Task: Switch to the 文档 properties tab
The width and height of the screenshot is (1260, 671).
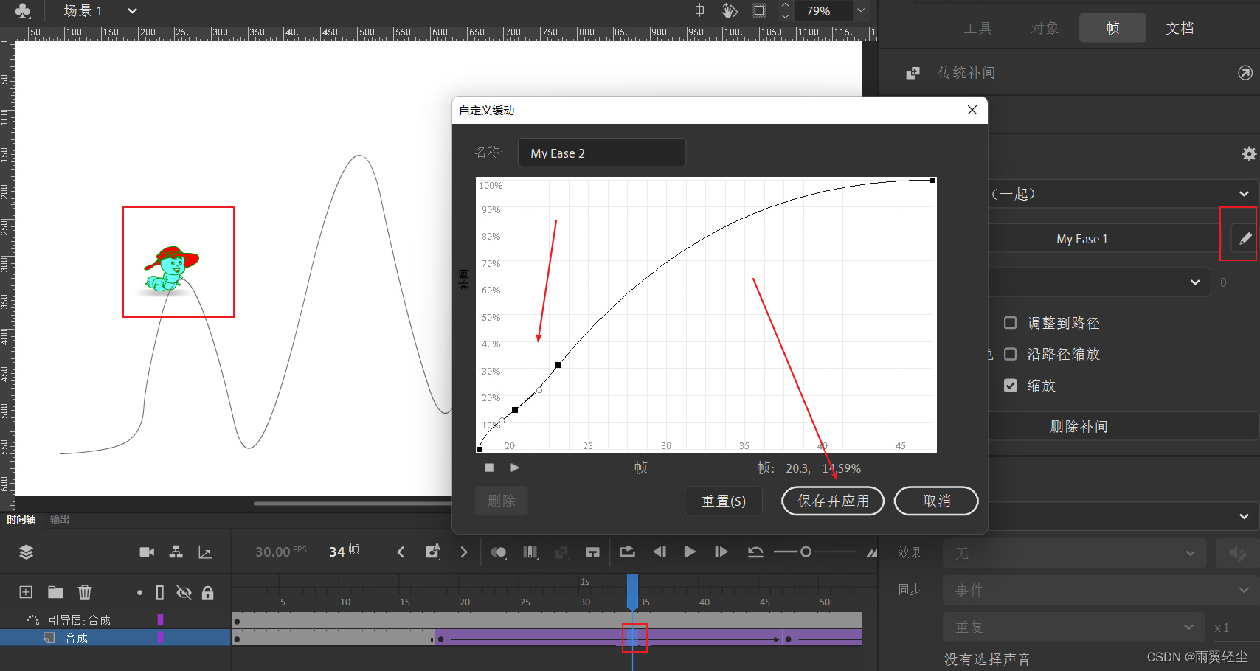Action: point(1180,28)
